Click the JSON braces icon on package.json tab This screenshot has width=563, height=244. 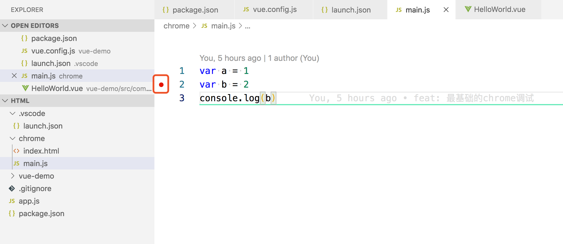pyautogui.click(x=166, y=10)
